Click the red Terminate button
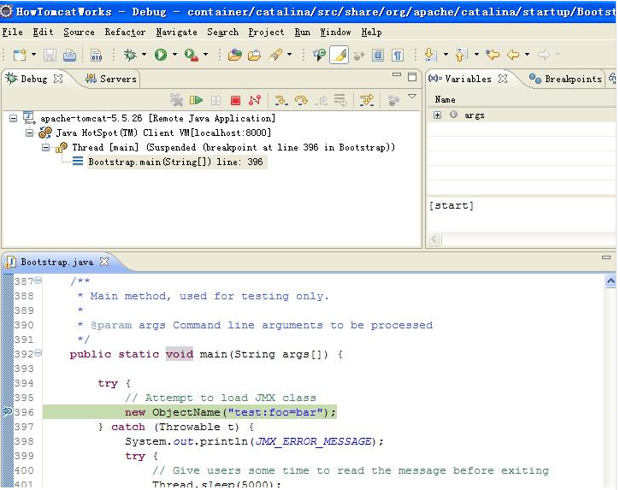This screenshot has width=620, height=490. tap(235, 101)
